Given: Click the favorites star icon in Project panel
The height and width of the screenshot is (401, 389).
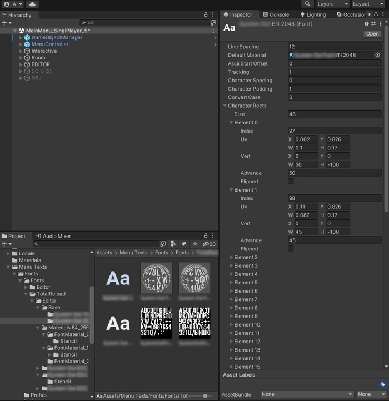Looking at the screenshot, I should point(194,244).
